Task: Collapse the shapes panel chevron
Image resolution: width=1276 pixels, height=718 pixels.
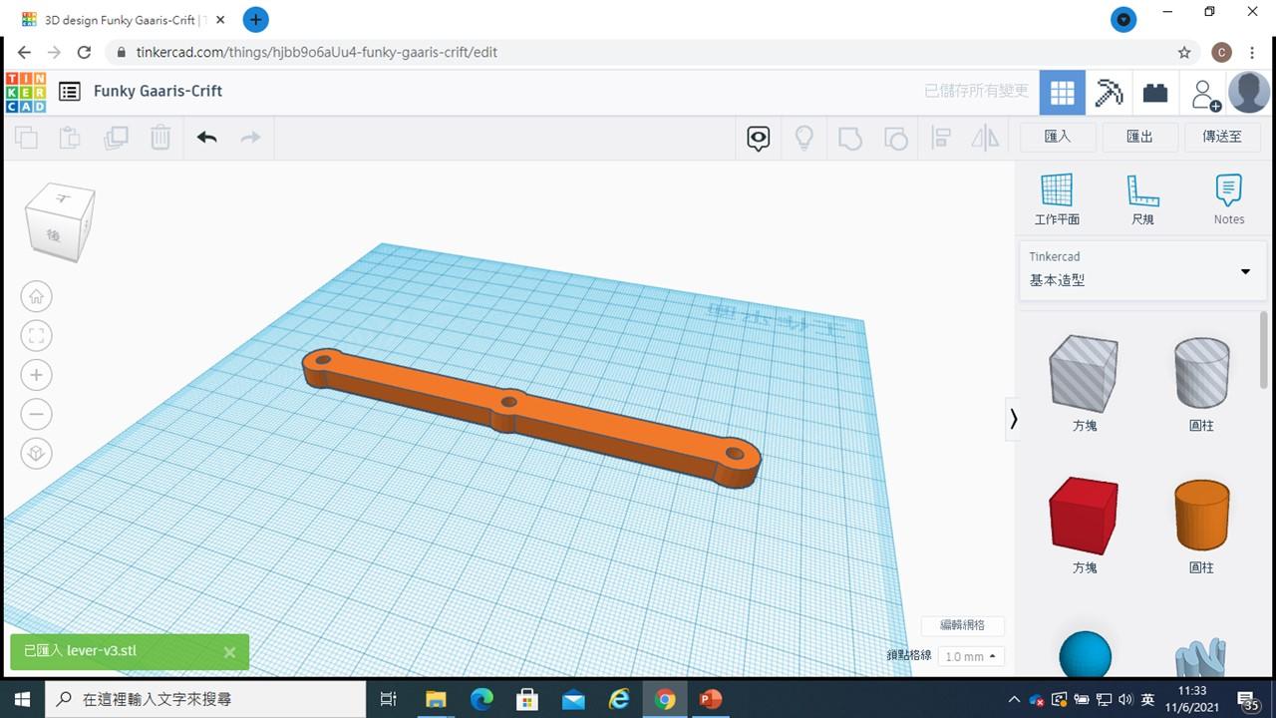Action: (1014, 419)
